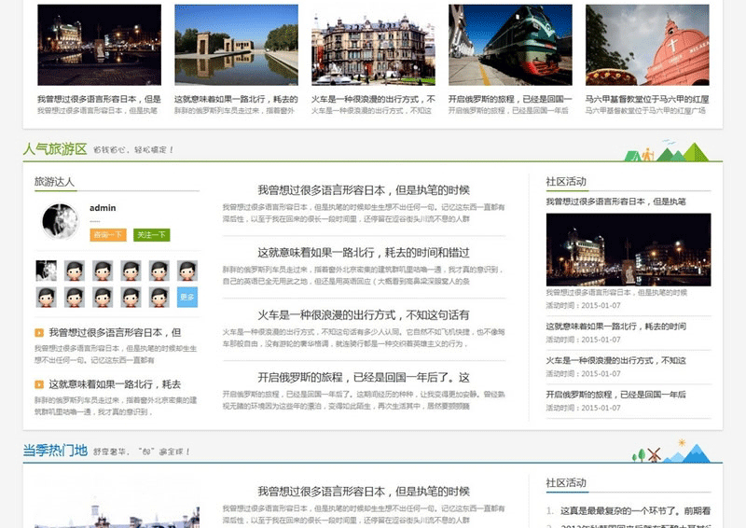Click top card caption 胖胖的俄罗斯列车员走过来，指着窗外
The width and height of the screenshot is (746, 528).
coord(235,110)
